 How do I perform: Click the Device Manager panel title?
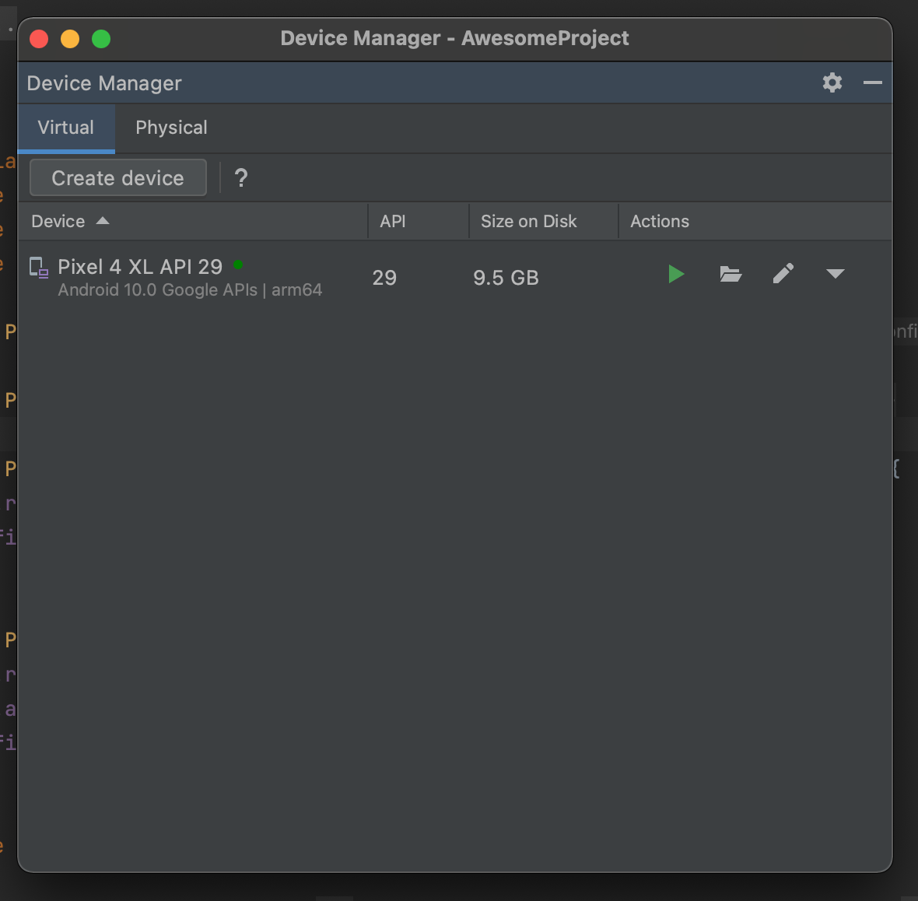(x=104, y=83)
